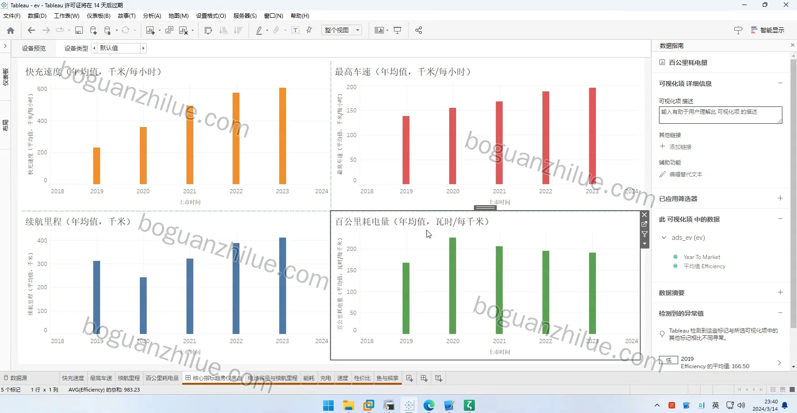Image resolution: width=797 pixels, height=413 pixels.
Task: Switch to the 鱼与熊掌 sheet tab
Action: [388, 378]
